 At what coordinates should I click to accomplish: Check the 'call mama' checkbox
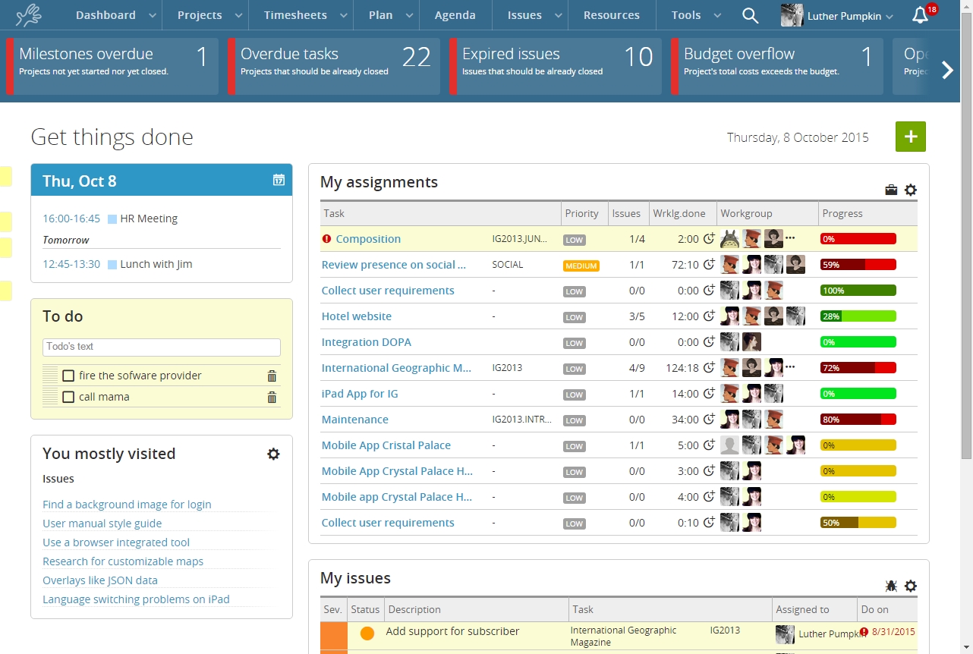pos(68,397)
